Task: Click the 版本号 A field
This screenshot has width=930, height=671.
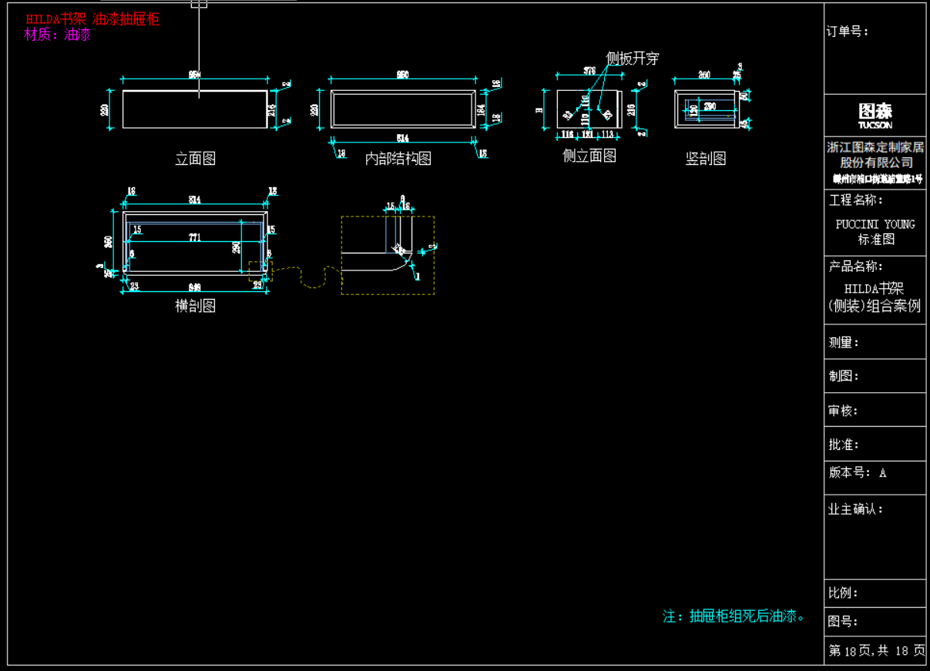Action: pyautogui.click(x=858, y=473)
